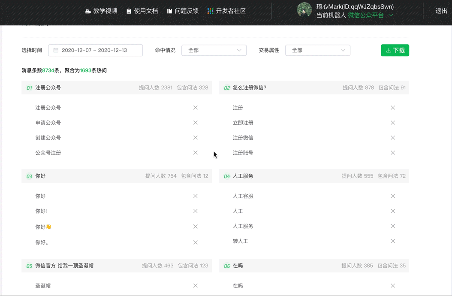Select the 人工服务 cluster header
Image resolution: width=452 pixels, height=296 pixels.
point(243,176)
